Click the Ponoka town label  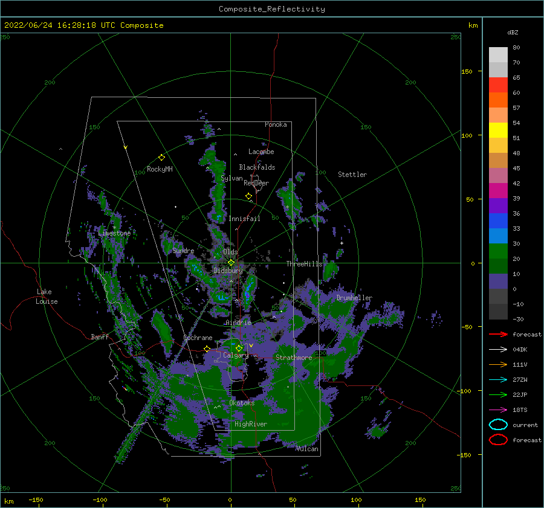pos(276,124)
